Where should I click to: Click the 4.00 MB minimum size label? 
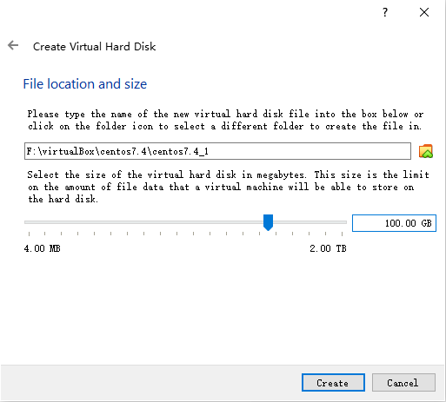[x=43, y=248]
